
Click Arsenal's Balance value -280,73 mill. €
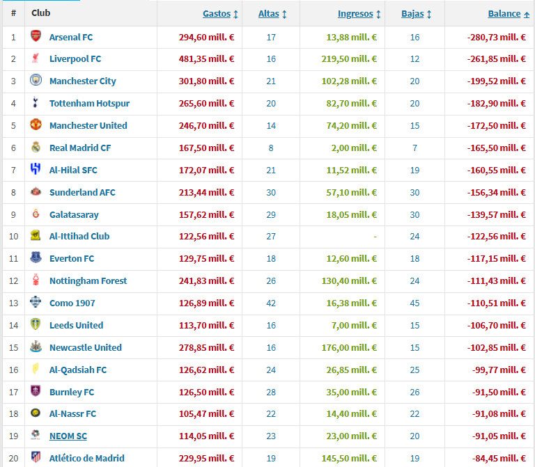pos(497,37)
